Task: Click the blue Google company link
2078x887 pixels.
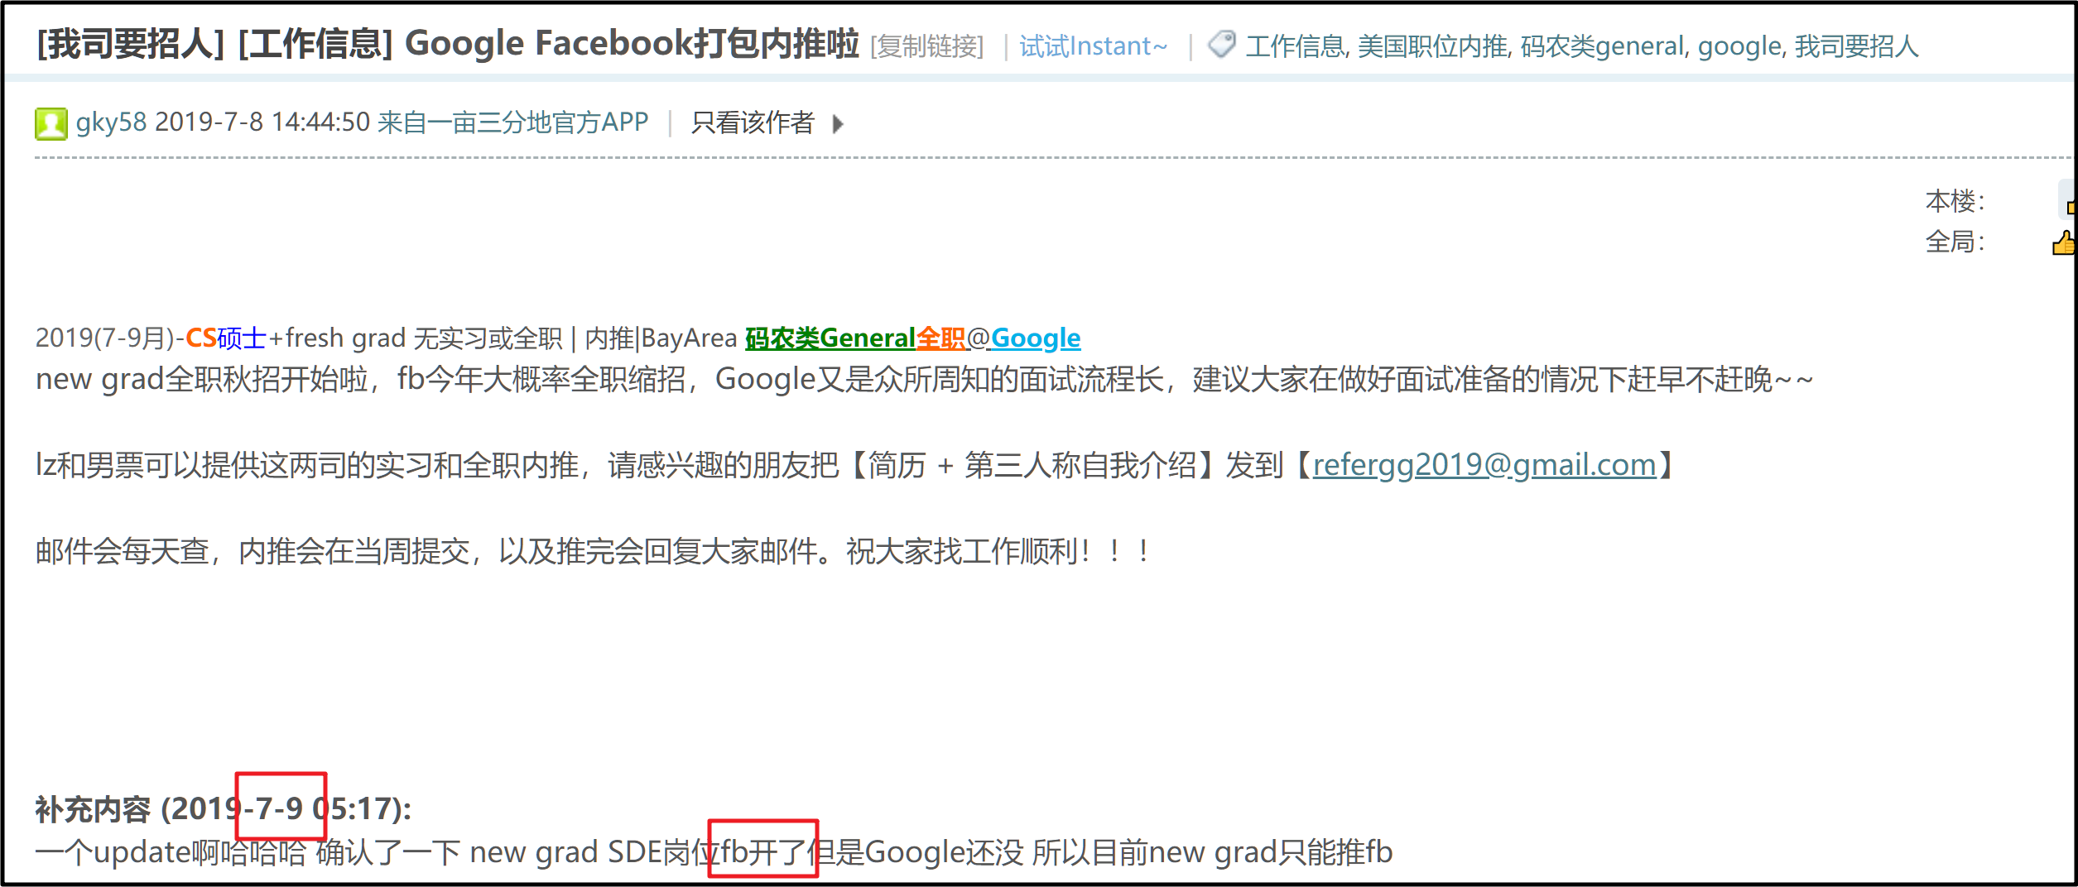Action: tap(1036, 338)
